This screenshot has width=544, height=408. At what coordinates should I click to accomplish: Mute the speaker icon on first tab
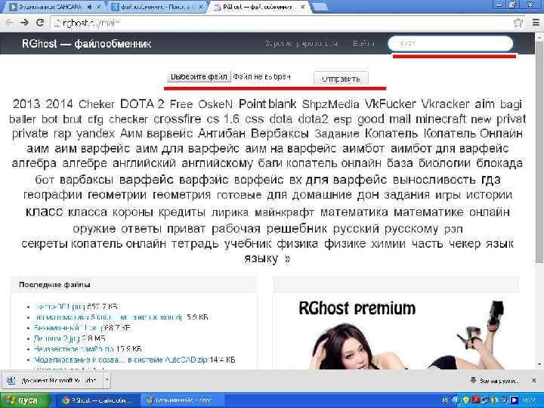(x=90, y=7)
